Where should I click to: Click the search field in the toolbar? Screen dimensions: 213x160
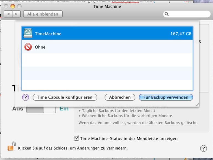pos(187,14)
